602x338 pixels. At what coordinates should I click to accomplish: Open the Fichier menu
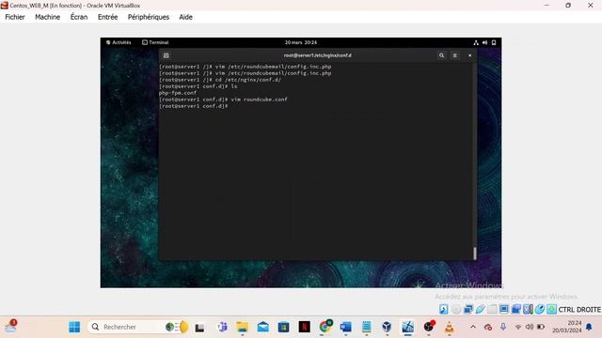15,17
